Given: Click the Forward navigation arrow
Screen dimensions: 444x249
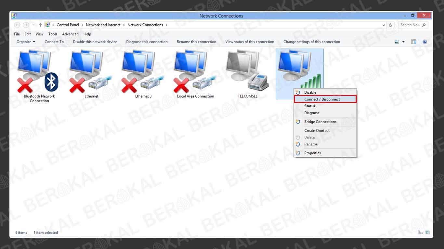Looking at the screenshot, I should pyautogui.click(x=26, y=25).
